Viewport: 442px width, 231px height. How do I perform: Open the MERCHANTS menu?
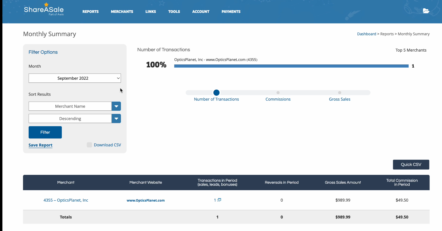[122, 11]
